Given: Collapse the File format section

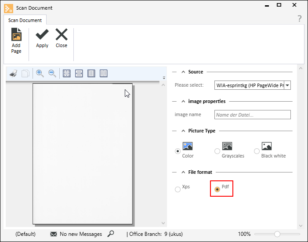Looking at the screenshot, I should click(183, 172).
